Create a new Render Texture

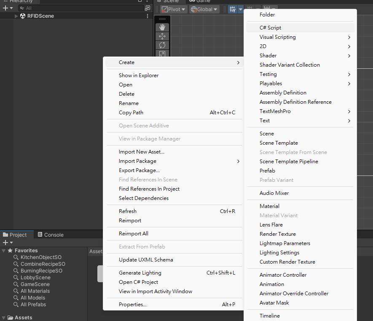300,234
